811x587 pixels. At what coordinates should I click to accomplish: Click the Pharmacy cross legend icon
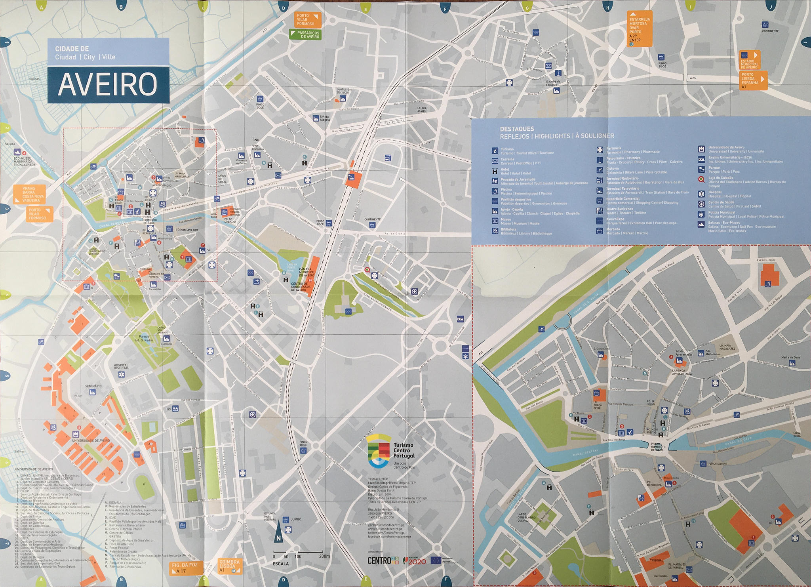(x=600, y=150)
